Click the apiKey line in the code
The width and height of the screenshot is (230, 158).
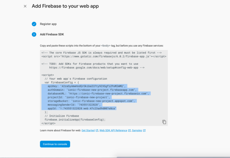click(x=87, y=86)
